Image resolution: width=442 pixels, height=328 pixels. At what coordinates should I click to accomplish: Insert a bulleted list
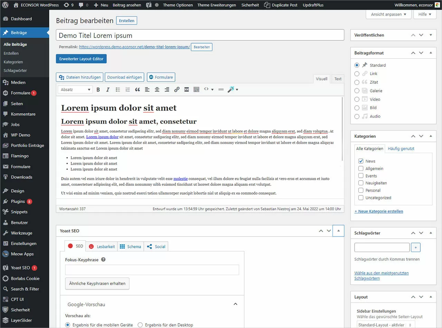point(117,89)
